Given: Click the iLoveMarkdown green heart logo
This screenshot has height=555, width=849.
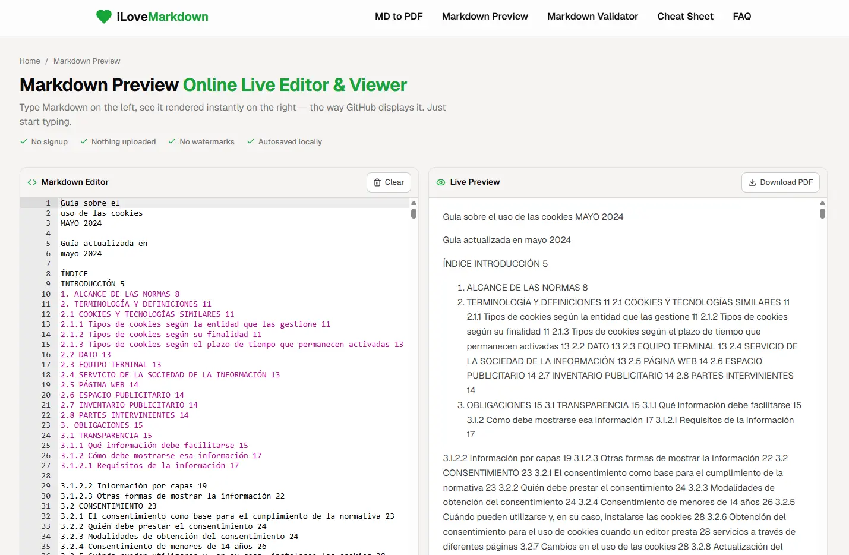Looking at the screenshot, I should (104, 17).
